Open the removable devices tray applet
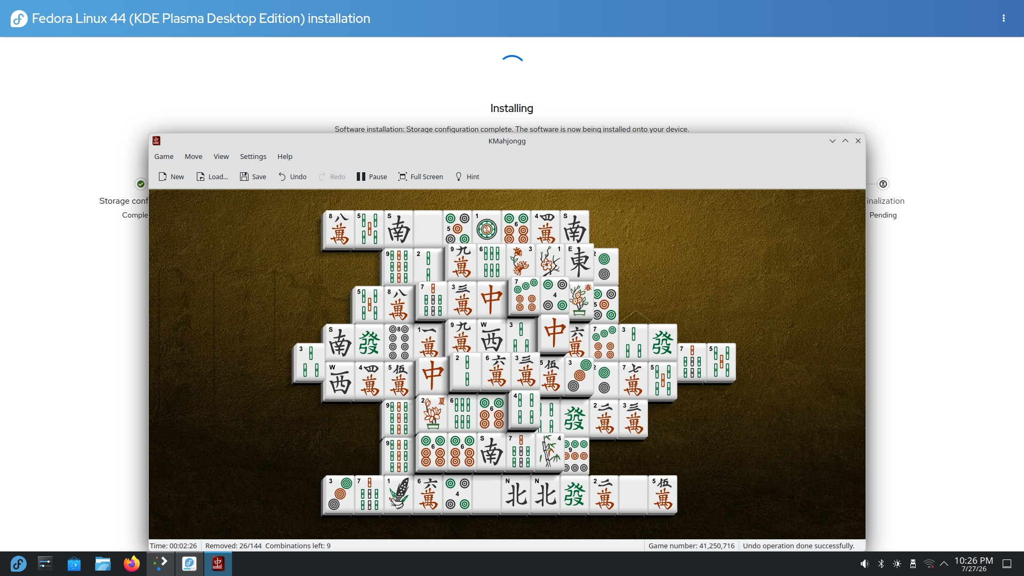This screenshot has width=1024, height=576. coord(913,564)
